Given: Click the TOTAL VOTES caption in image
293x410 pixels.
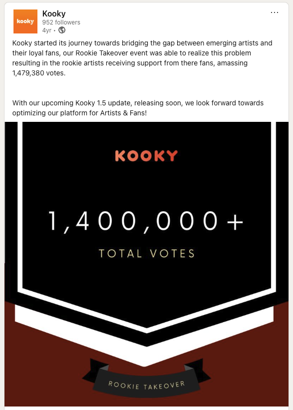Looking at the screenshot, I should point(146,254).
